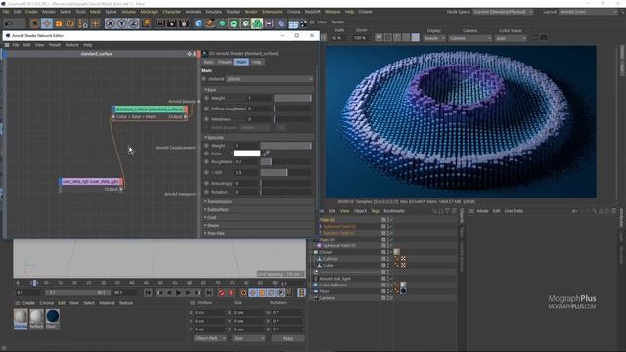Toggle the X axis lock

coord(110,23)
